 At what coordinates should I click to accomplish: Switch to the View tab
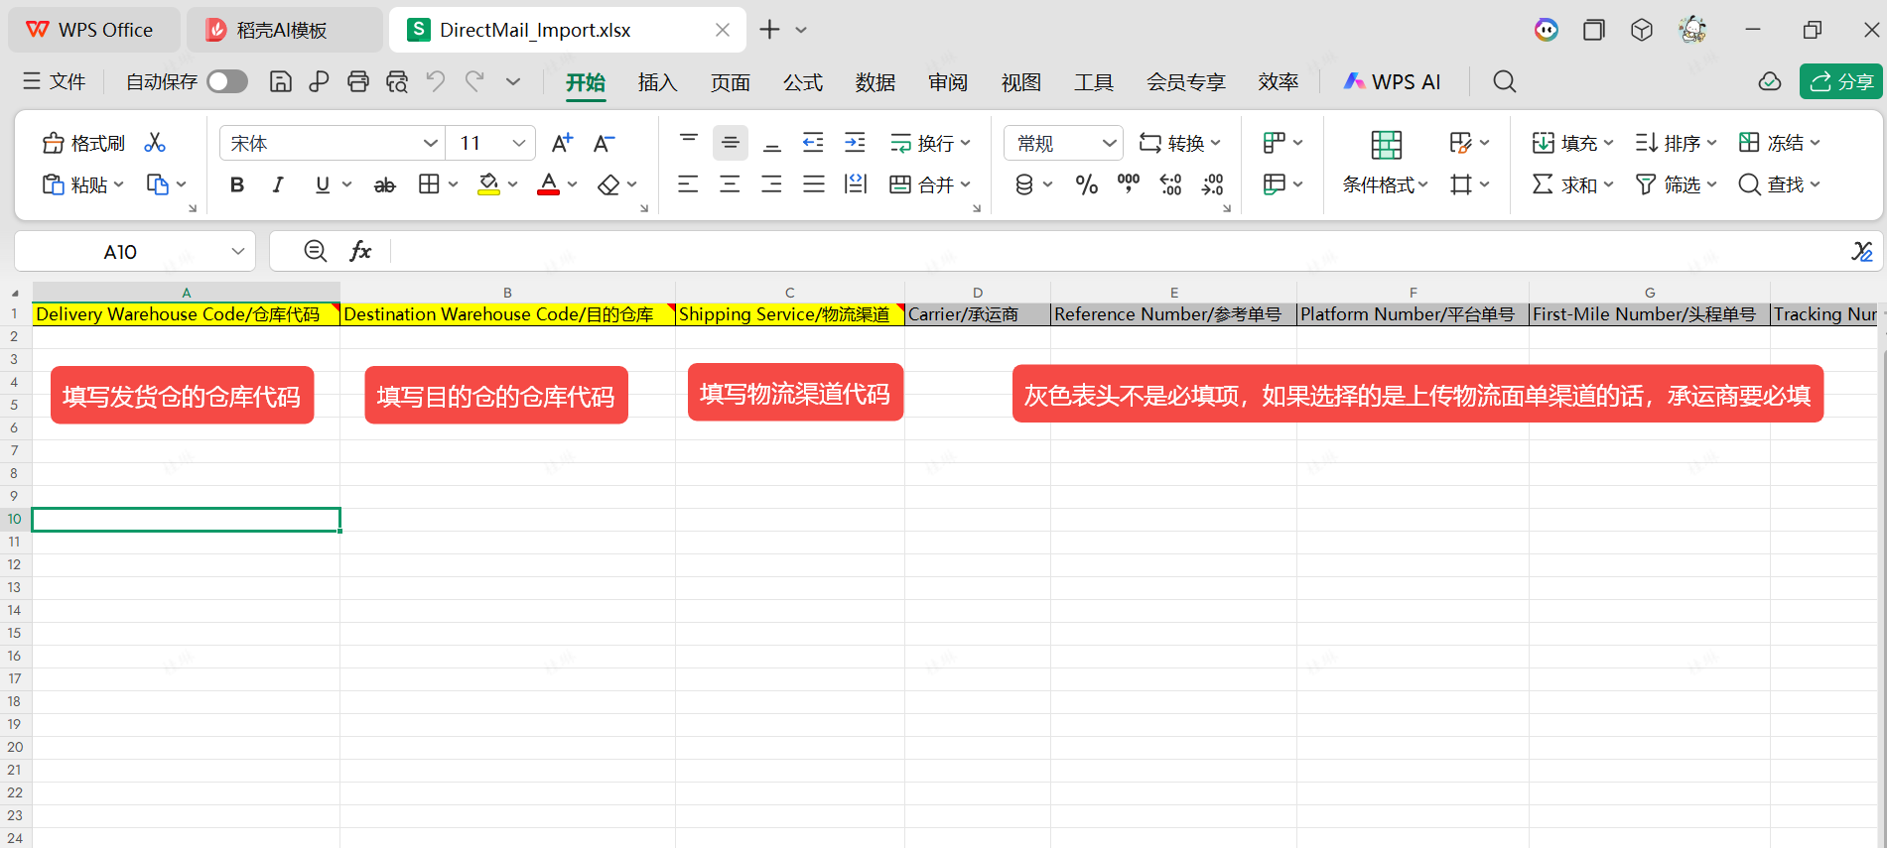pos(1021,82)
